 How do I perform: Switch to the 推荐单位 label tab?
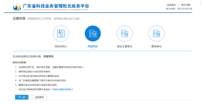coord(156,46)
